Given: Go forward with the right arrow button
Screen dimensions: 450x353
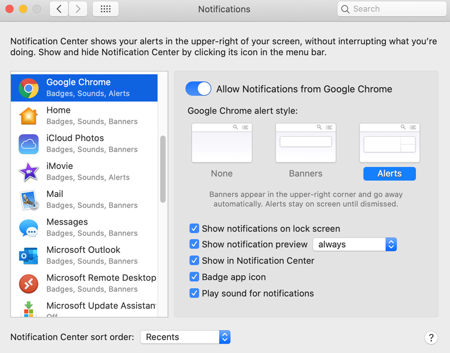Looking at the screenshot, I should [78, 9].
